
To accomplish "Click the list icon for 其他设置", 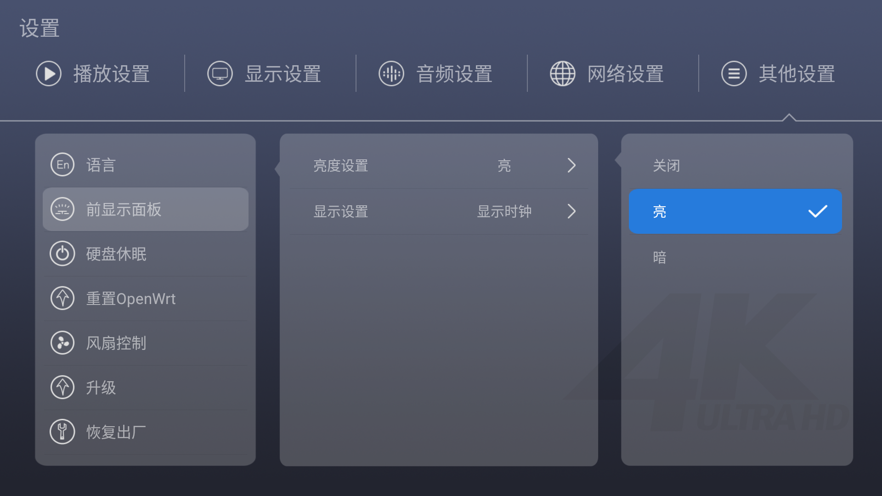I will coord(734,73).
